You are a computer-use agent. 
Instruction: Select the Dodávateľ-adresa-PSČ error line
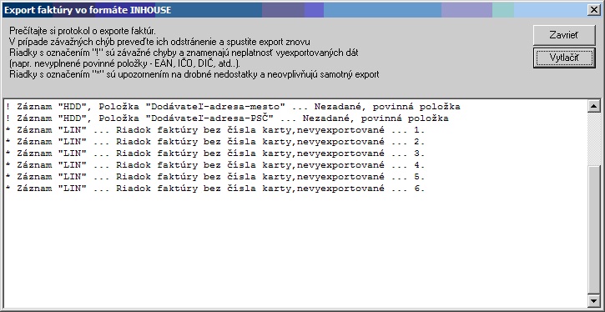tap(227, 118)
